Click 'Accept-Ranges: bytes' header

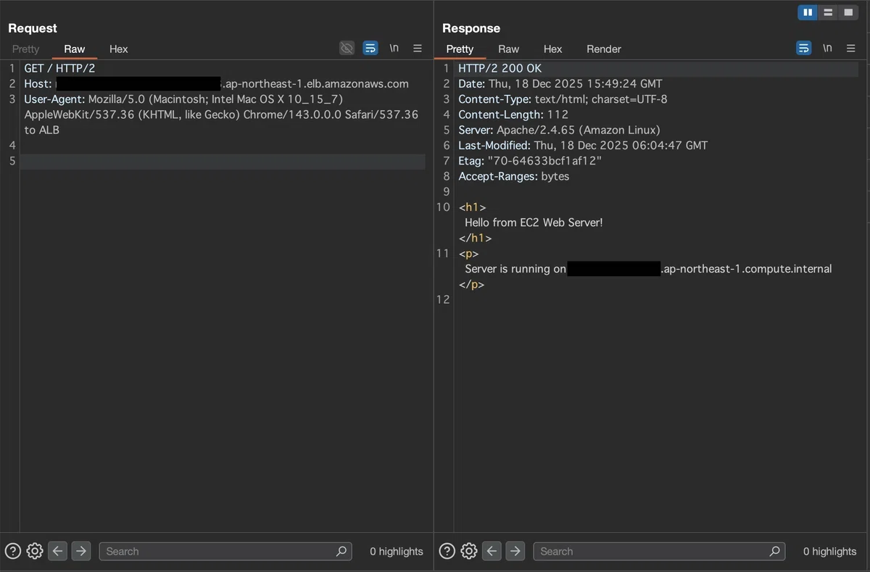coord(514,176)
